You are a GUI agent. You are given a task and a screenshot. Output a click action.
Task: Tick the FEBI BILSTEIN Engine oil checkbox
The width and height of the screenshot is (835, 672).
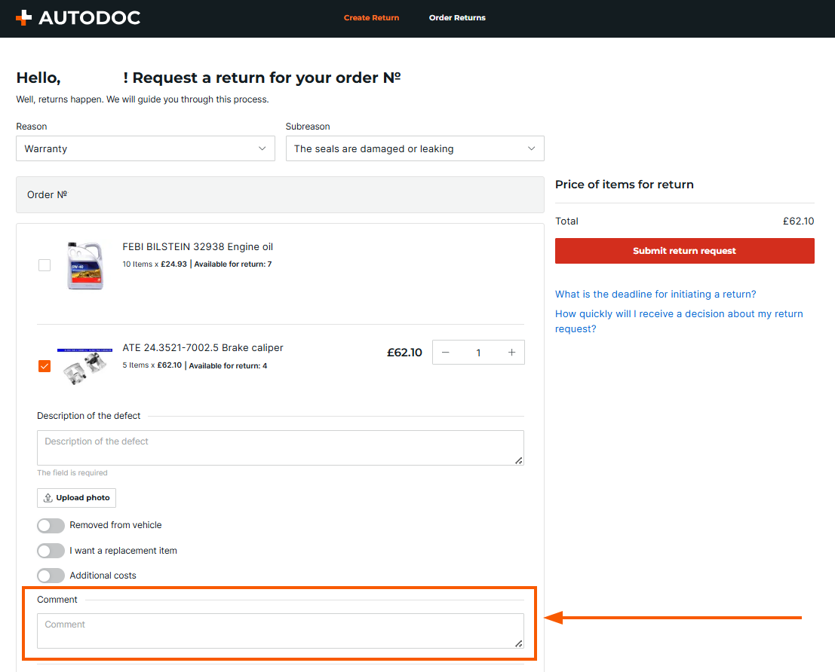pyautogui.click(x=45, y=265)
